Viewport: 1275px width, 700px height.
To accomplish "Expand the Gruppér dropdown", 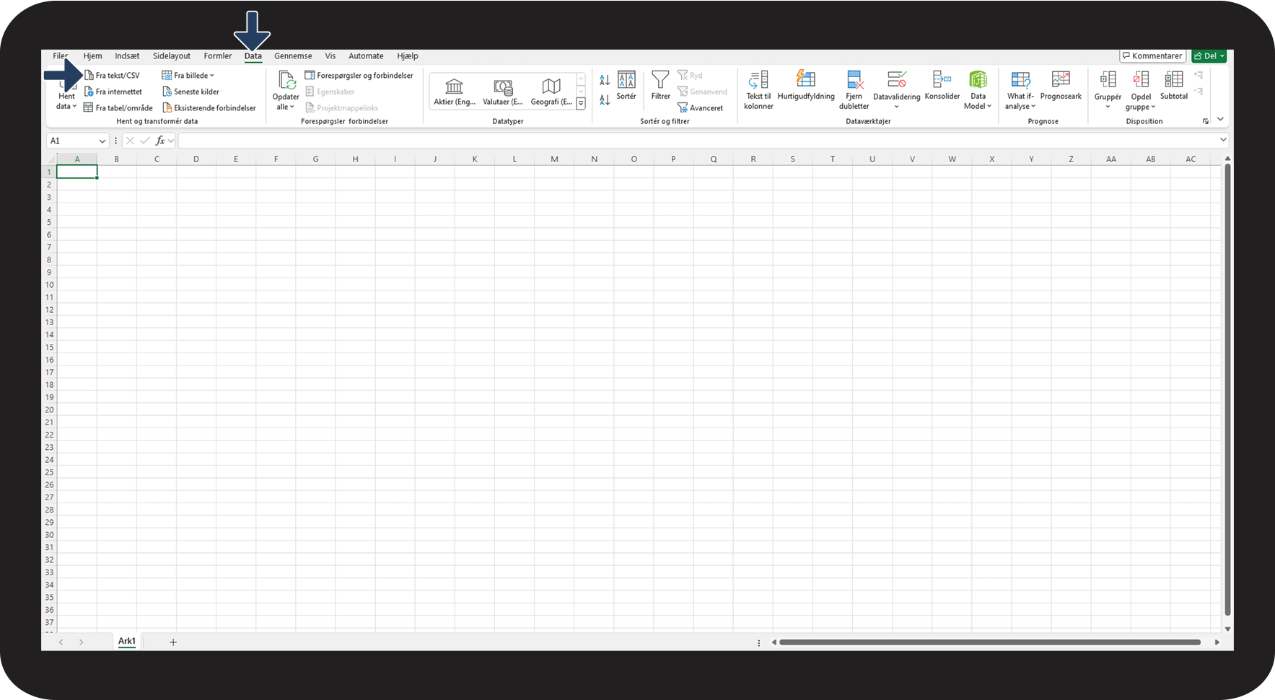I will tap(1108, 107).
